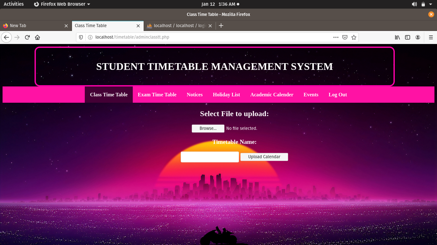Click 'No file selected.' text
The height and width of the screenshot is (245, 437).
242,129
